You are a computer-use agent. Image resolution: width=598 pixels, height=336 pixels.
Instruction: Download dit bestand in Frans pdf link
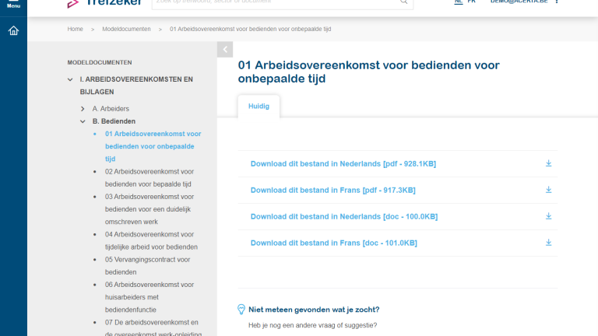[x=333, y=190]
